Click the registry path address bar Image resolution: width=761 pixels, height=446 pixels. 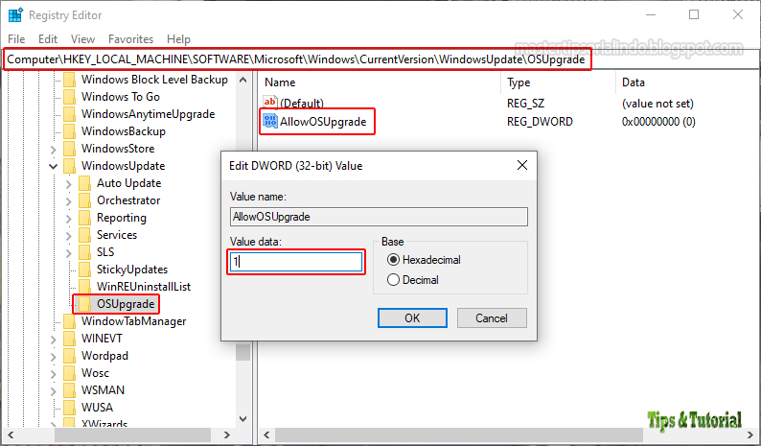click(x=380, y=59)
